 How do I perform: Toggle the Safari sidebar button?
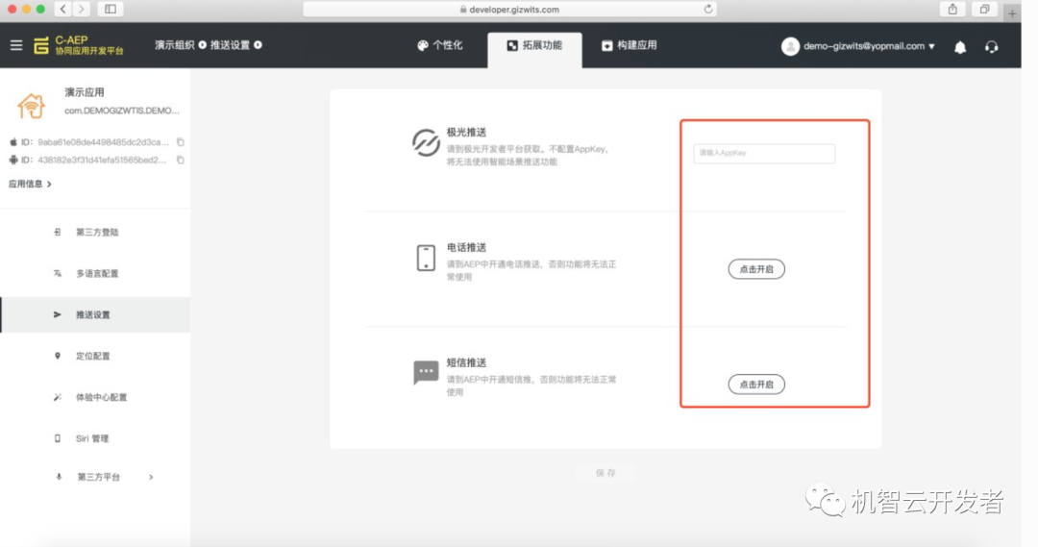tap(111, 10)
